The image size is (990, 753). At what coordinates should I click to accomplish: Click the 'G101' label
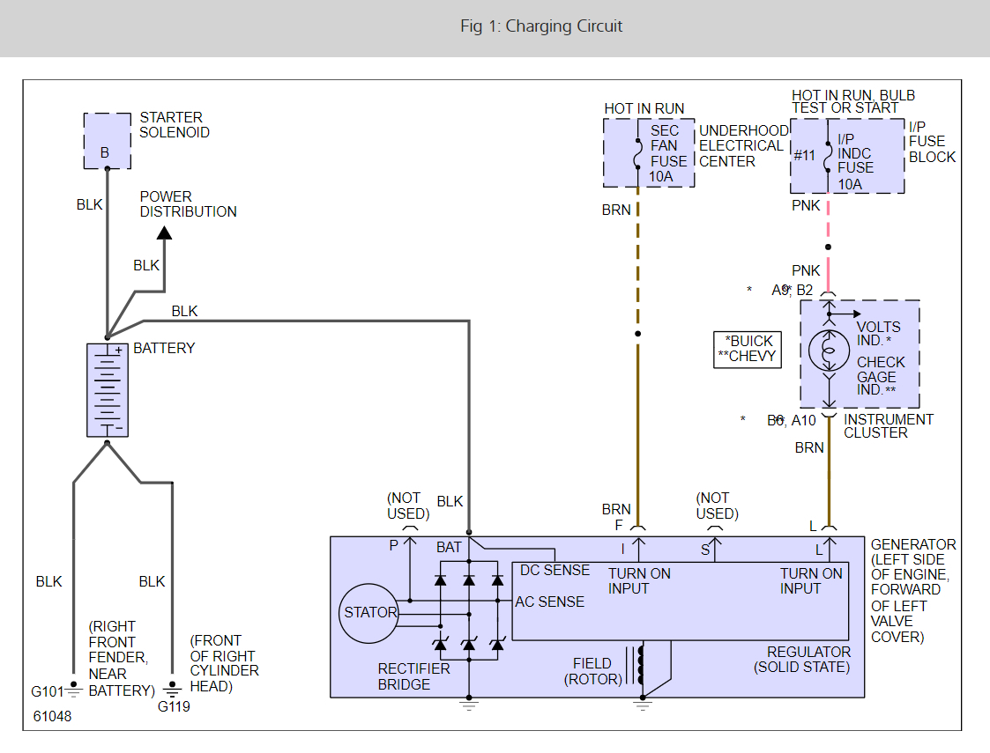pos(48,692)
